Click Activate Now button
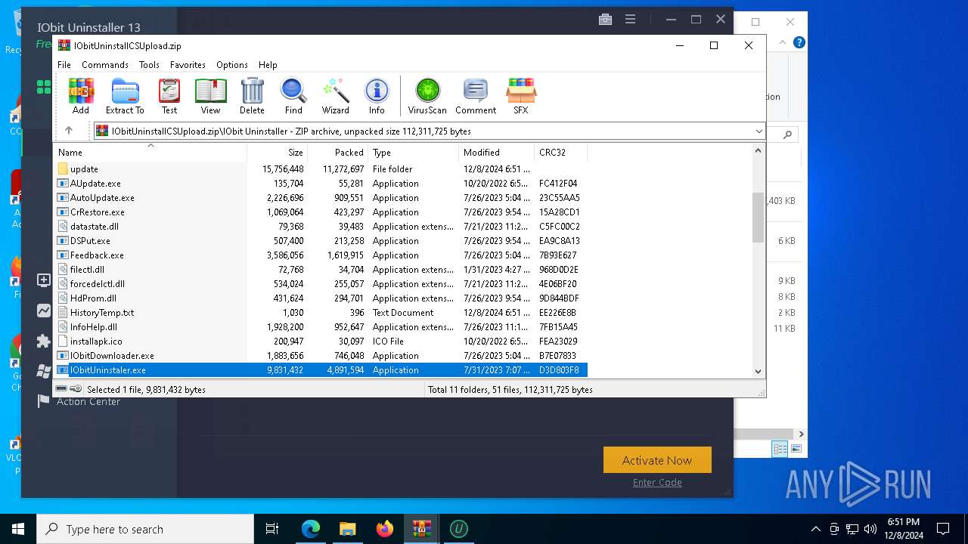The height and width of the screenshot is (544, 968). tap(657, 460)
